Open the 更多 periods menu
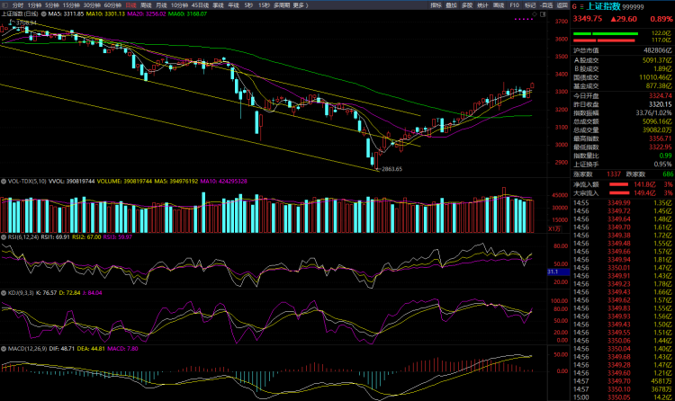The image size is (675, 401). point(300,5)
